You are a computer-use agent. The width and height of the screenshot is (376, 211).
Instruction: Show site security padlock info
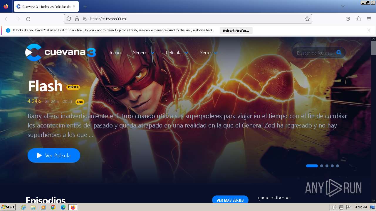tap(77, 19)
